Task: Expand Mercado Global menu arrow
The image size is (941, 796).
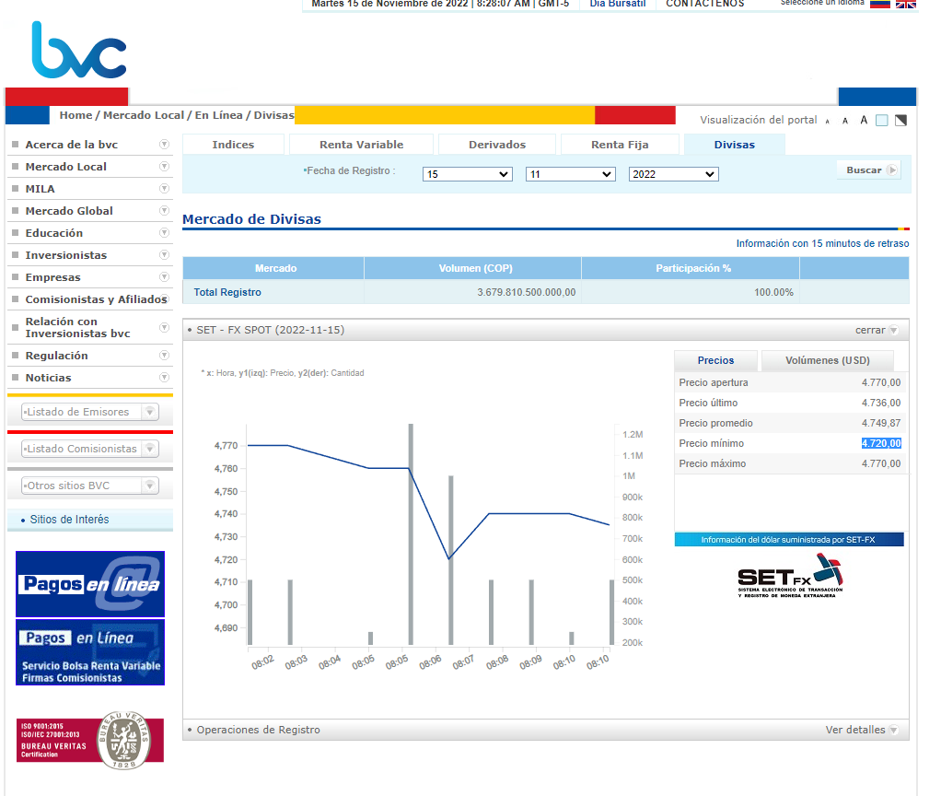Action: pos(164,211)
